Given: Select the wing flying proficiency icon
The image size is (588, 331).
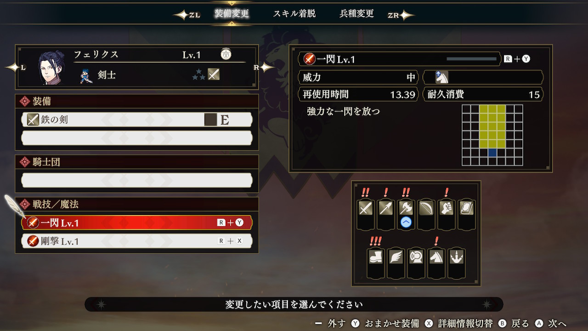Looking at the screenshot, I should pos(396,257).
